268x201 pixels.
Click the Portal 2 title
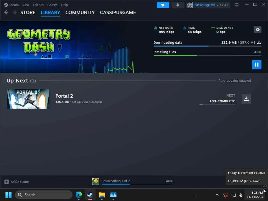click(64, 96)
